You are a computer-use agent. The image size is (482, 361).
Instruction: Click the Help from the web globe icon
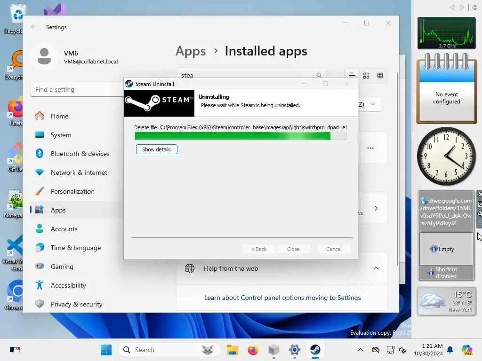coord(189,268)
